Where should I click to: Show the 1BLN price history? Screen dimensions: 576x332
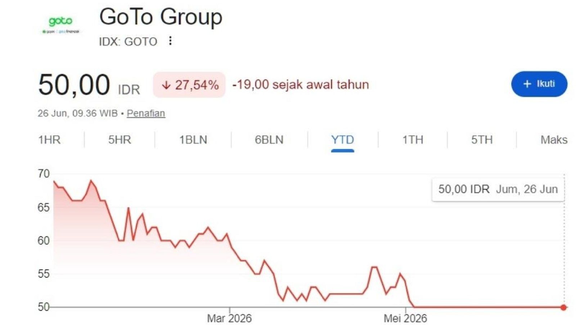pos(193,140)
